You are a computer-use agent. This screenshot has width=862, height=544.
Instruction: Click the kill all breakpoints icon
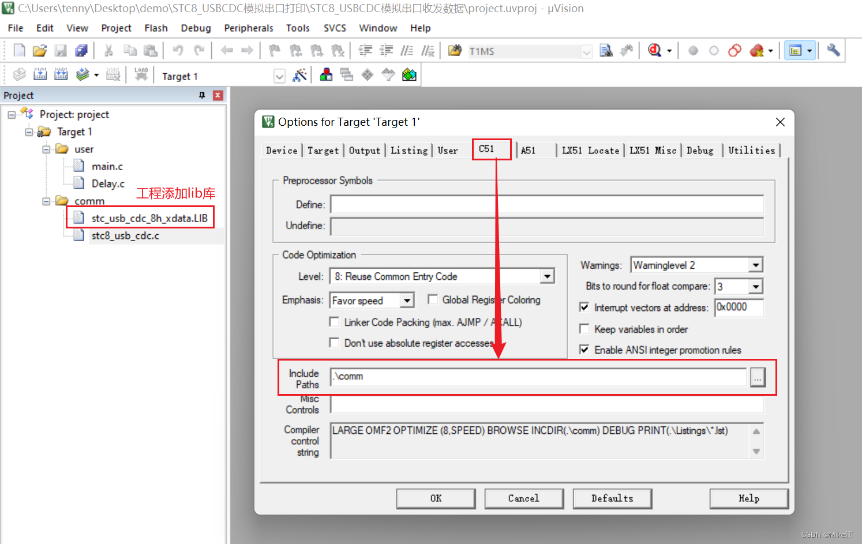757,51
